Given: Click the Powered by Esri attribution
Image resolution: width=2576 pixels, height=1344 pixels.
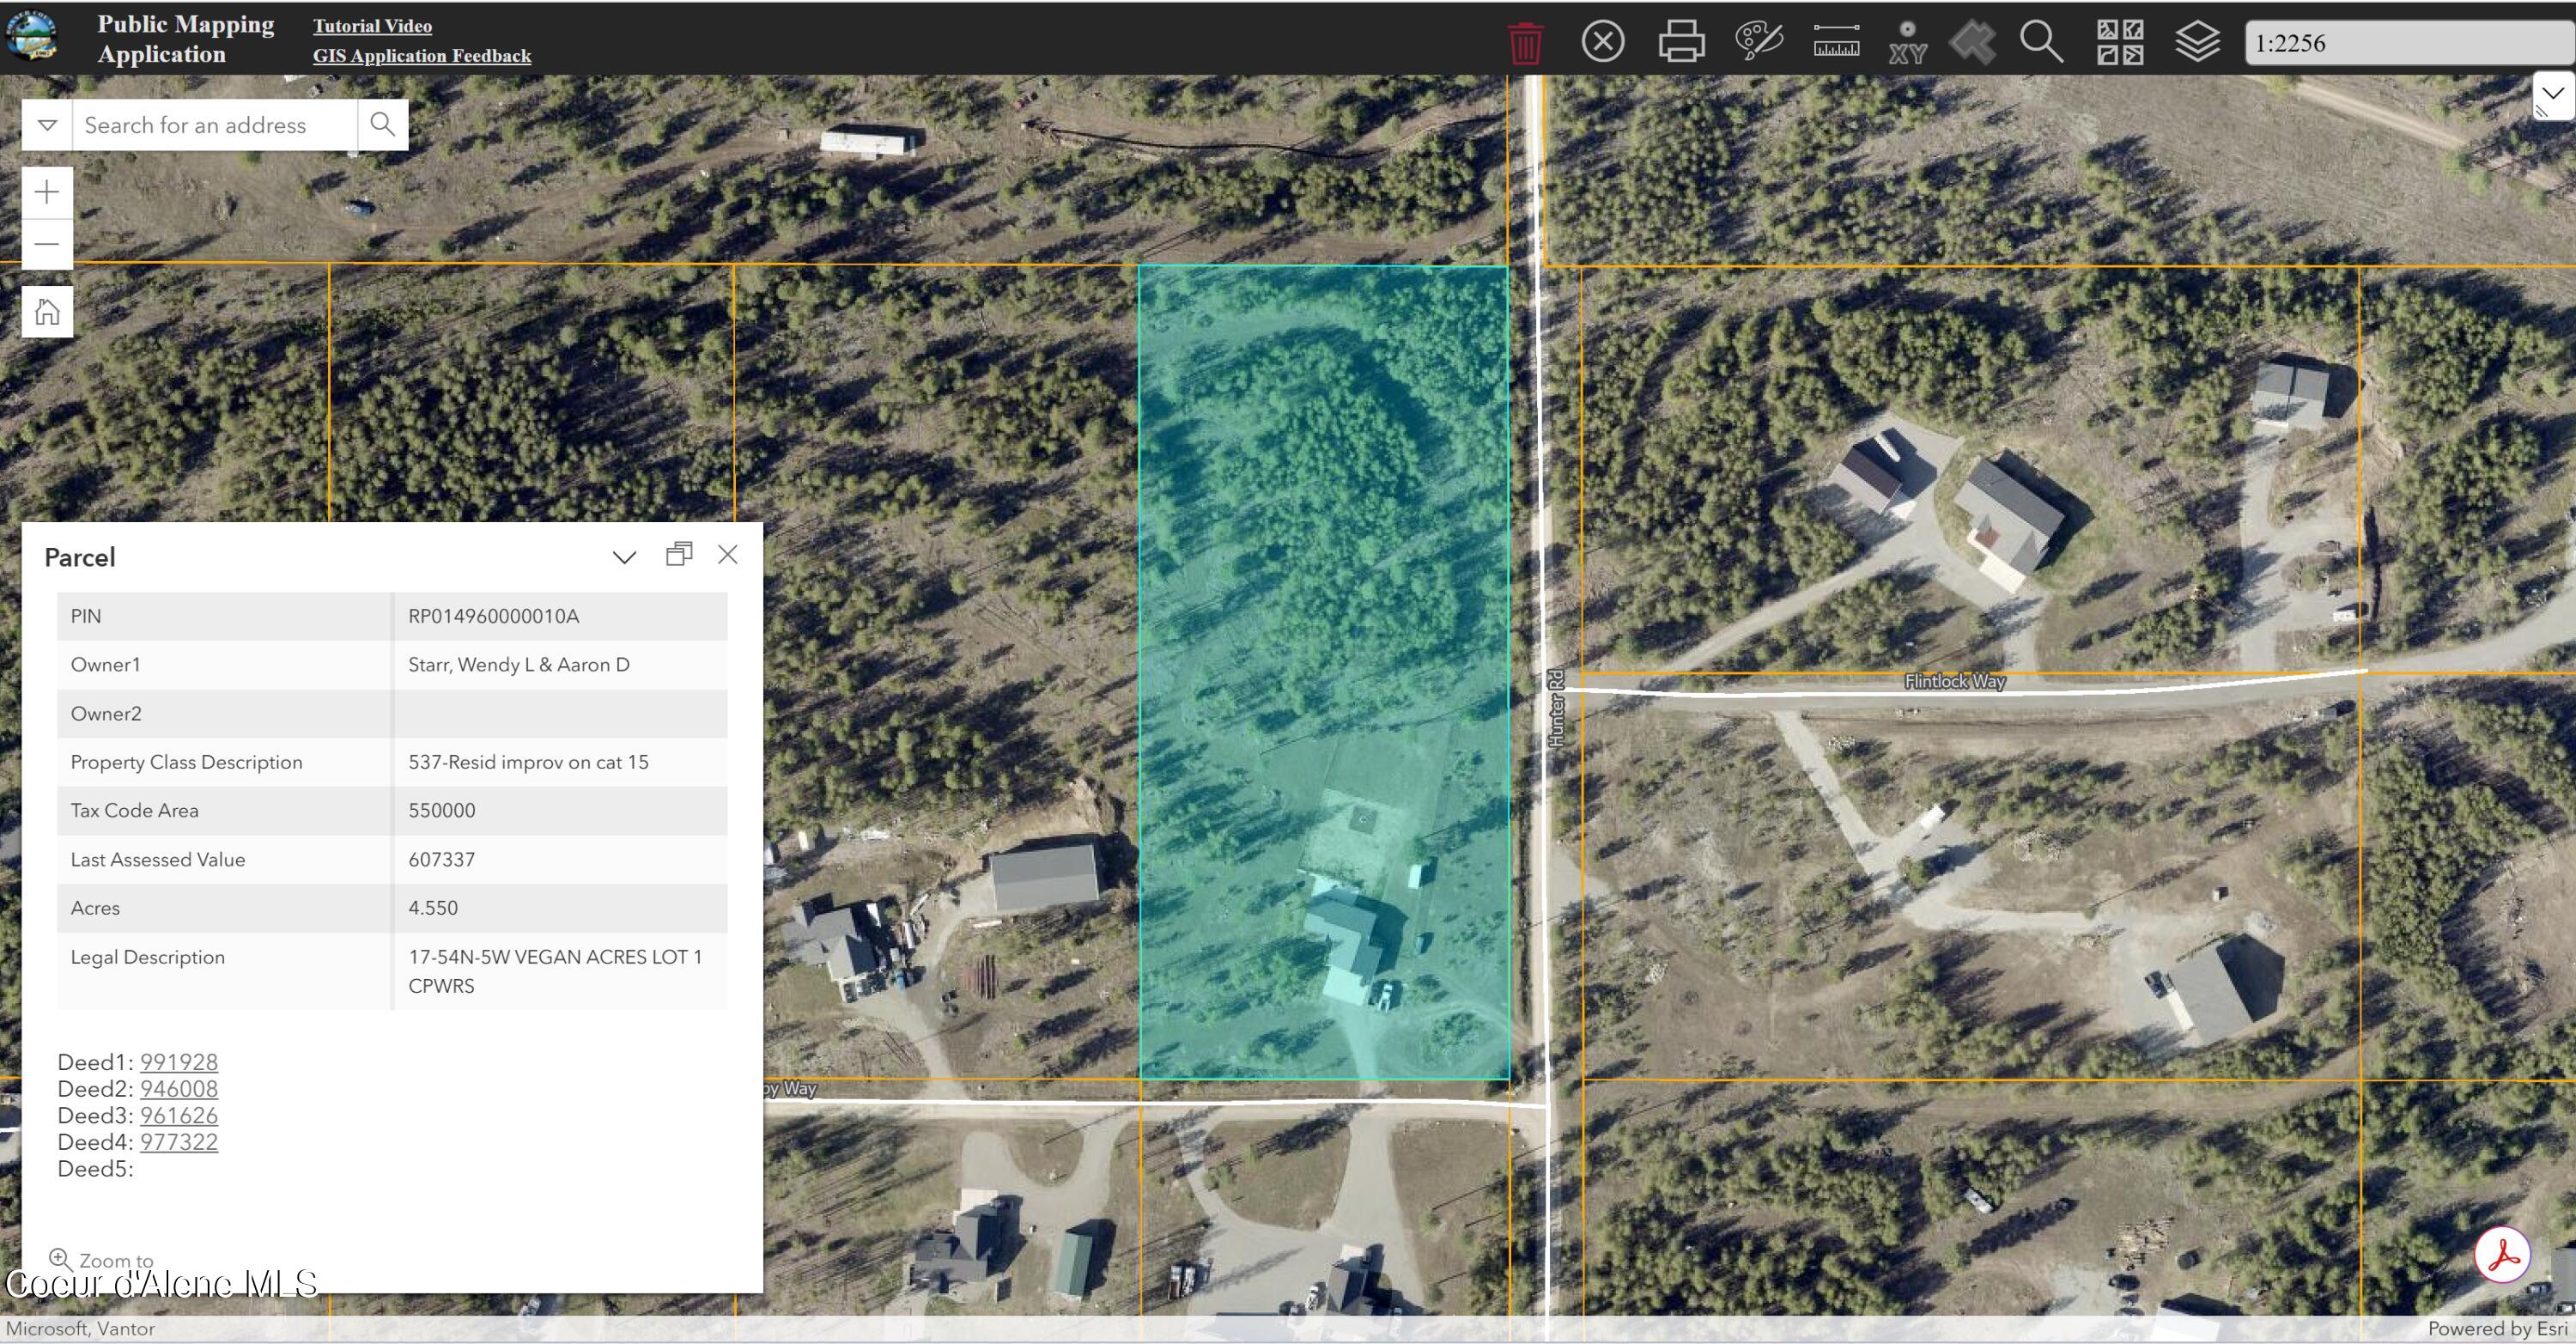Looking at the screenshot, I should 2498,1329.
